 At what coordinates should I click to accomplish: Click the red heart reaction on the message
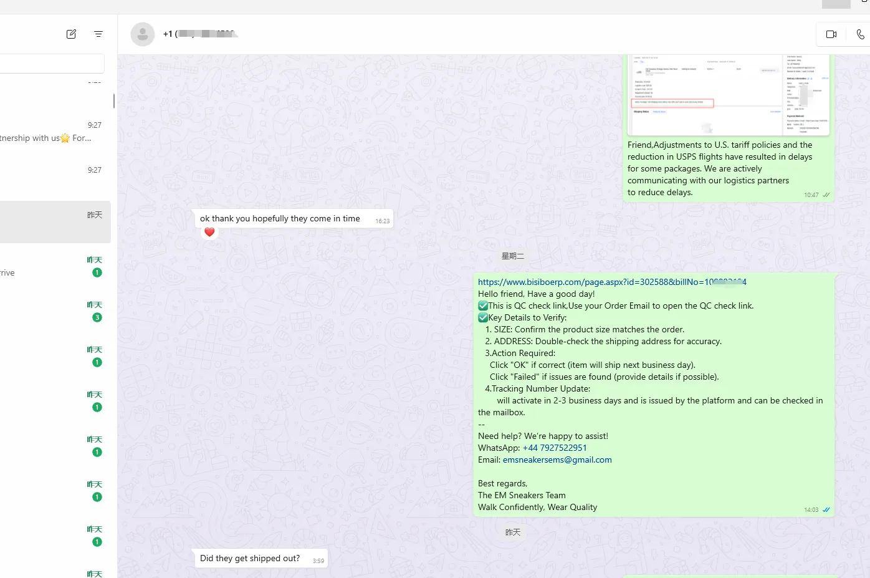click(x=209, y=233)
